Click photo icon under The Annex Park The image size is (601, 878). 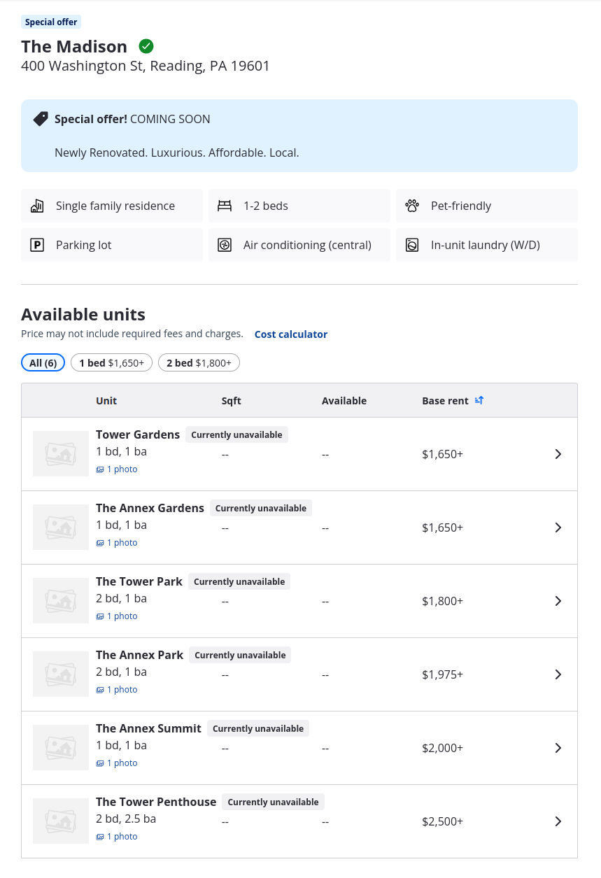pos(100,690)
